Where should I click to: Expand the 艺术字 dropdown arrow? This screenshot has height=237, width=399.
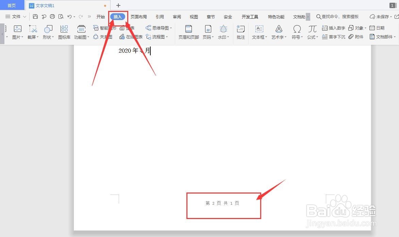285,37
